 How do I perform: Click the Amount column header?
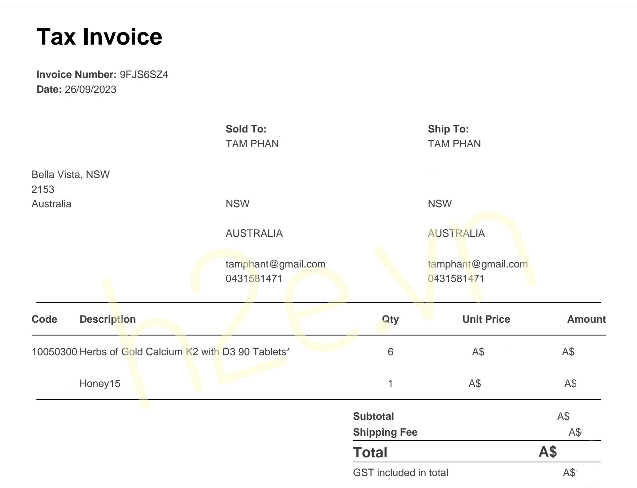point(587,319)
